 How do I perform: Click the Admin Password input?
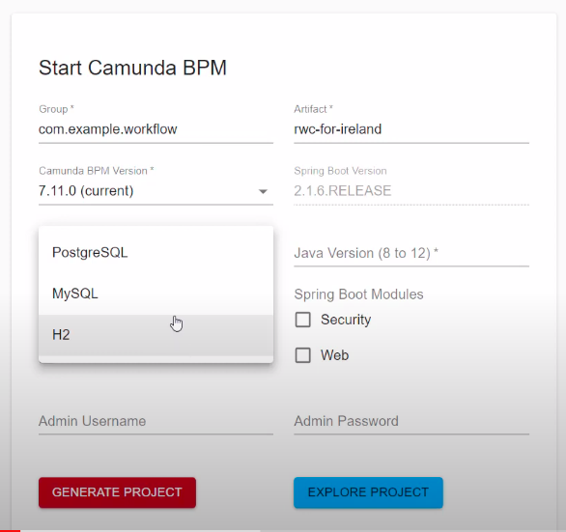click(411, 421)
